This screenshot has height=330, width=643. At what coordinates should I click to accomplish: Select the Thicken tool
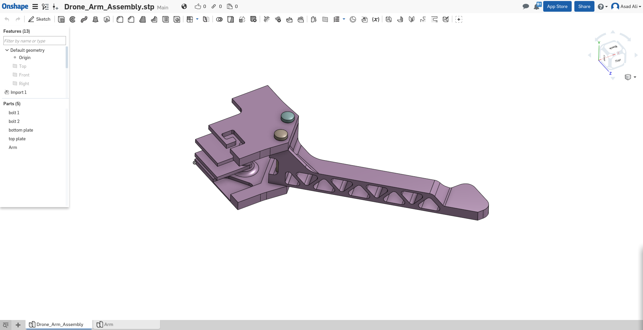(x=107, y=19)
